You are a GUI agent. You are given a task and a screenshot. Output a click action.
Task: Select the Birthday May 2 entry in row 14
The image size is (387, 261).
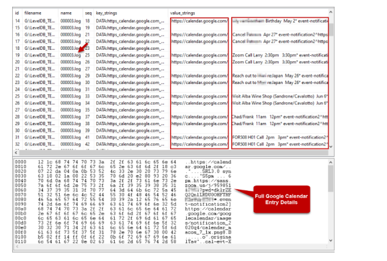point(280,21)
